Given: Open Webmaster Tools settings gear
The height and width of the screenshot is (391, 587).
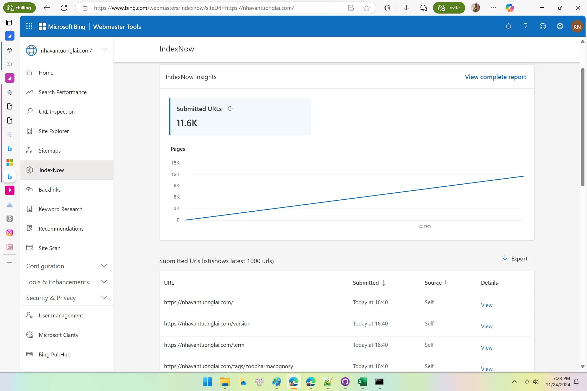Looking at the screenshot, I should coord(560,26).
